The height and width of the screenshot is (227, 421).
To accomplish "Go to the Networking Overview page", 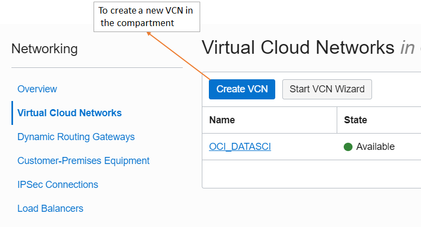I will tap(37, 89).
